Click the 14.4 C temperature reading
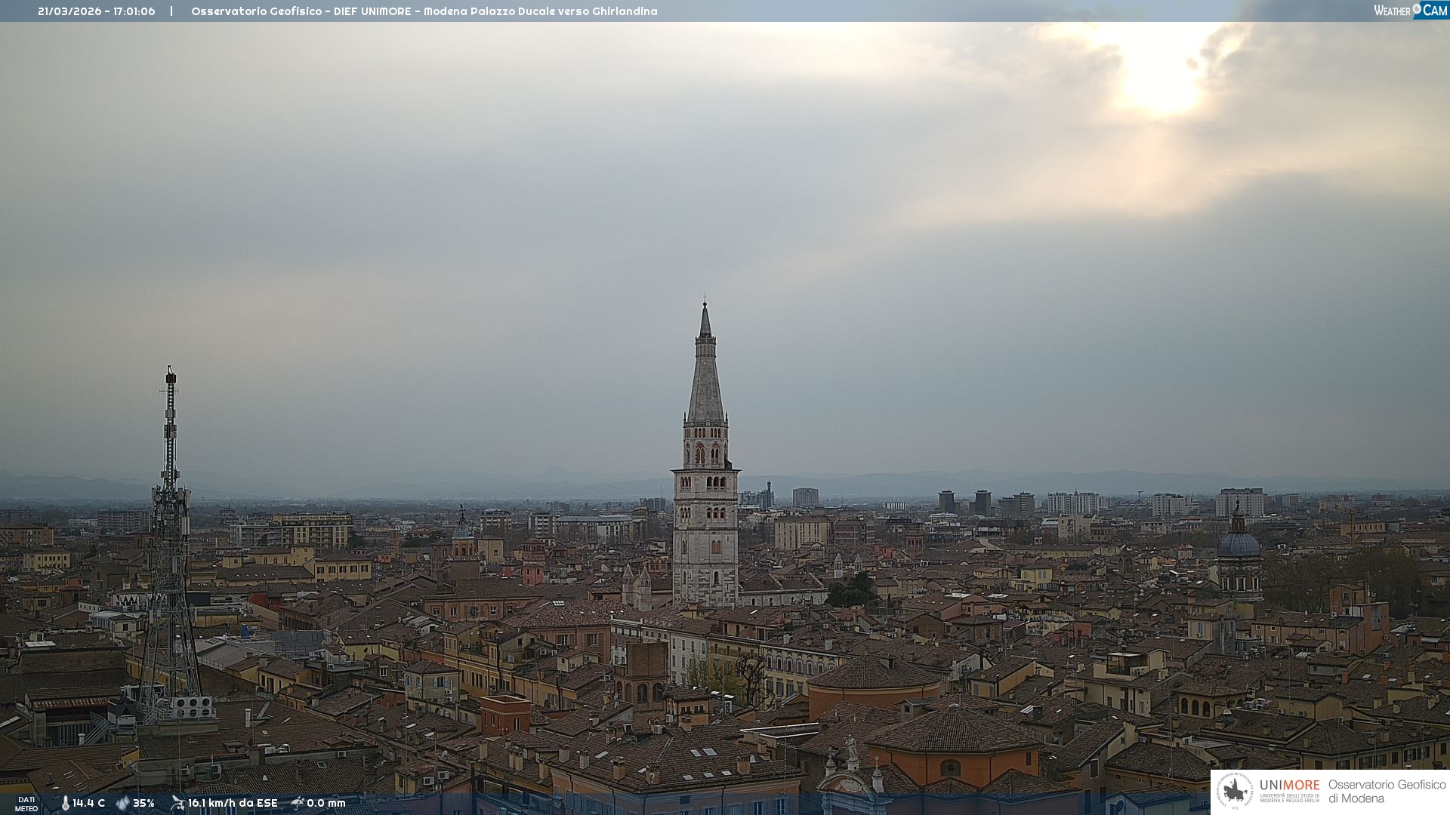 [x=89, y=804]
